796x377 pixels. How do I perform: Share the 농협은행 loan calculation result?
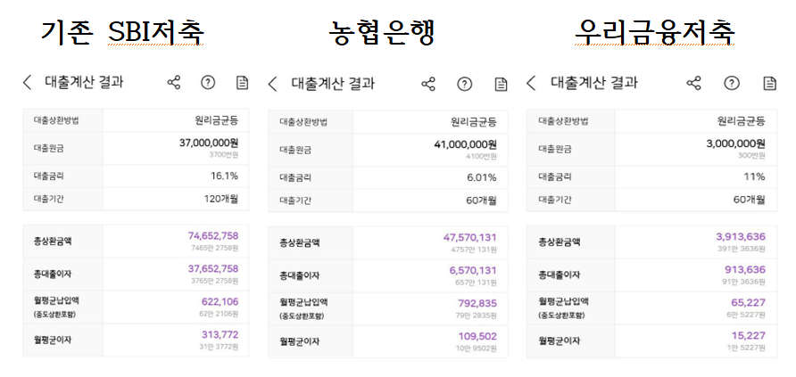coord(428,84)
